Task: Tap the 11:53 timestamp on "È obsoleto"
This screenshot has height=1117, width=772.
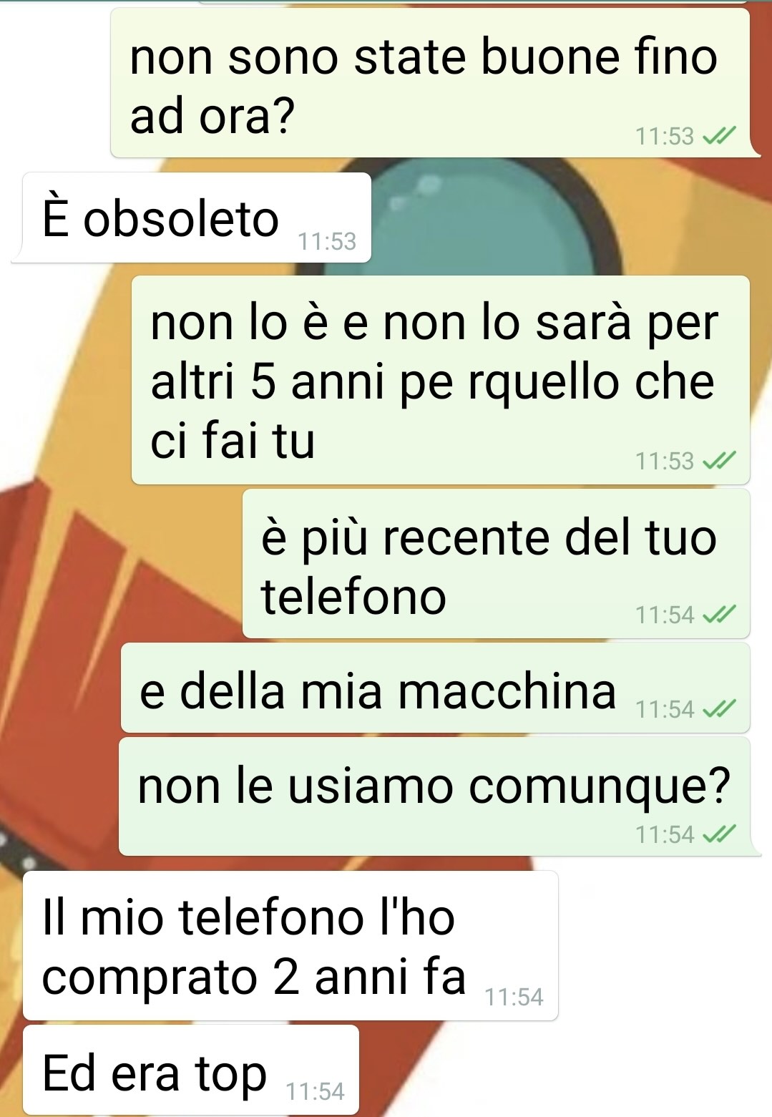Action: [327, 242]
